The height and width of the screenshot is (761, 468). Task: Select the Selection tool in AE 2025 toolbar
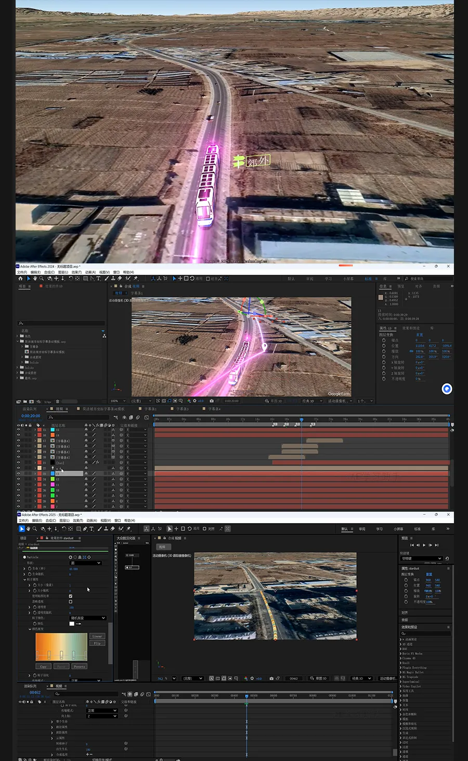pos(21,529)
